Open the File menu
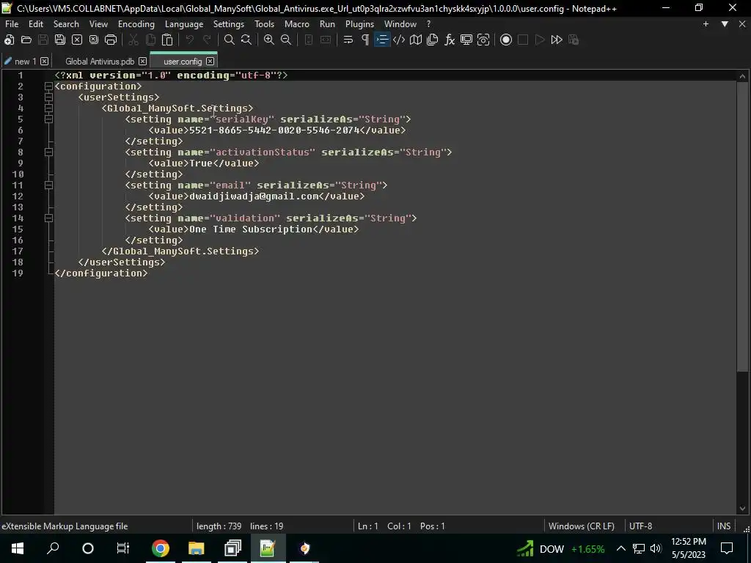 tap(12, 24)
